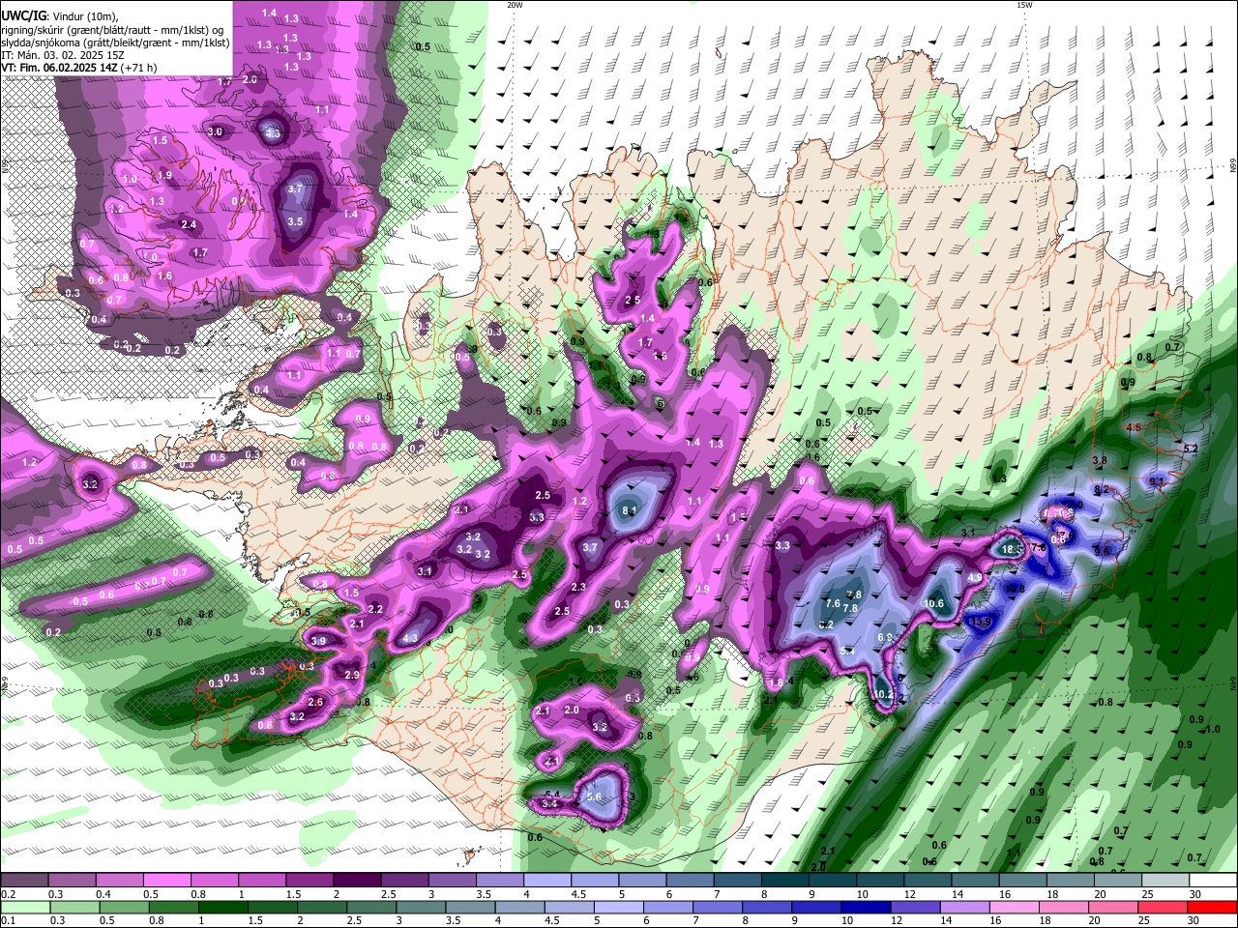
Task: Click the white swatch ending the snow legend
Action: 1212,881
